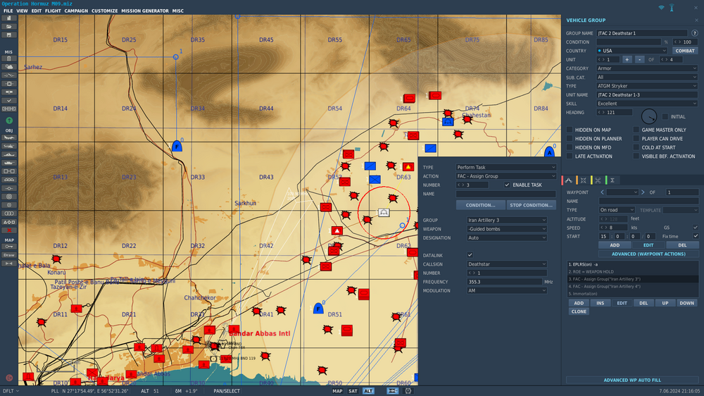Toggle the Late Activation checkbox

570,156
